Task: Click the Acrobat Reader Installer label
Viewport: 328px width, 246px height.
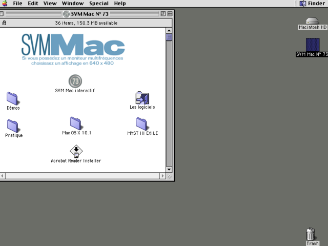Action: point(76,160)
